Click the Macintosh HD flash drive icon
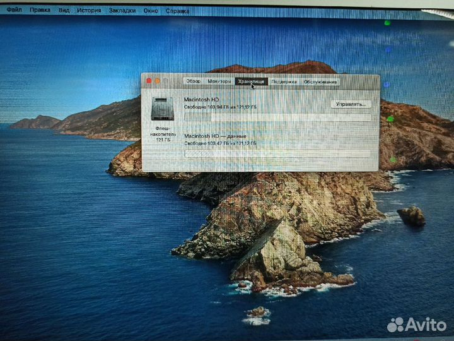 162,109
